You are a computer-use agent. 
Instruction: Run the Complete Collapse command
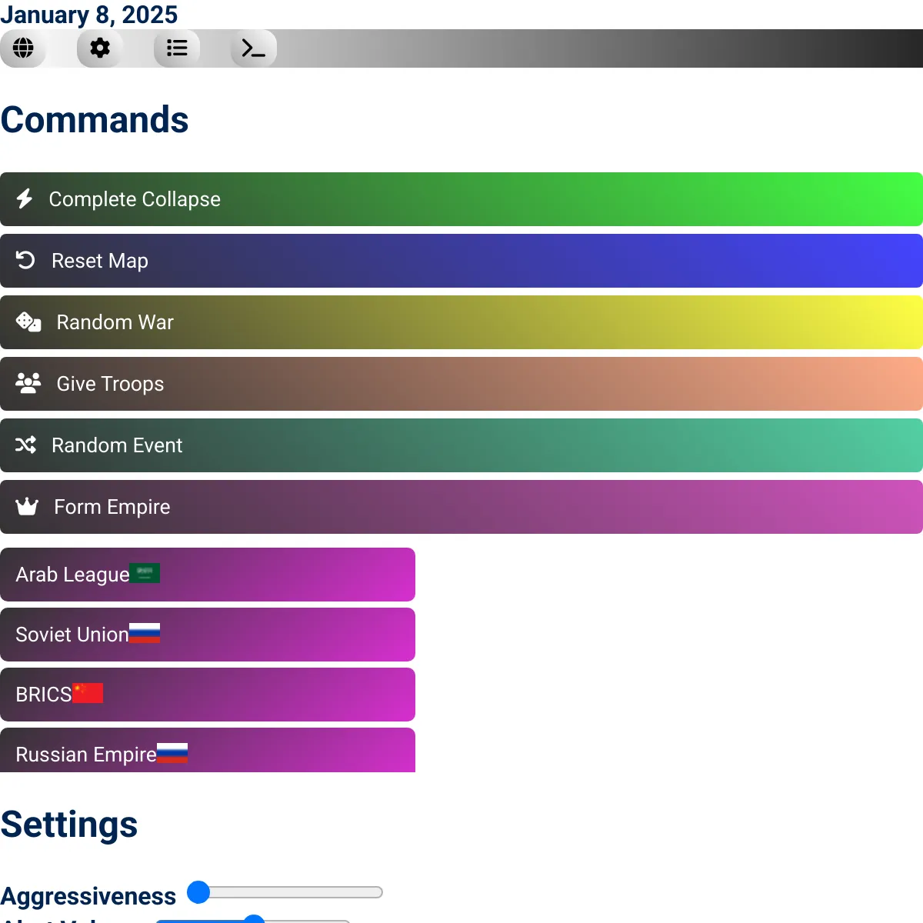point(461,199)
